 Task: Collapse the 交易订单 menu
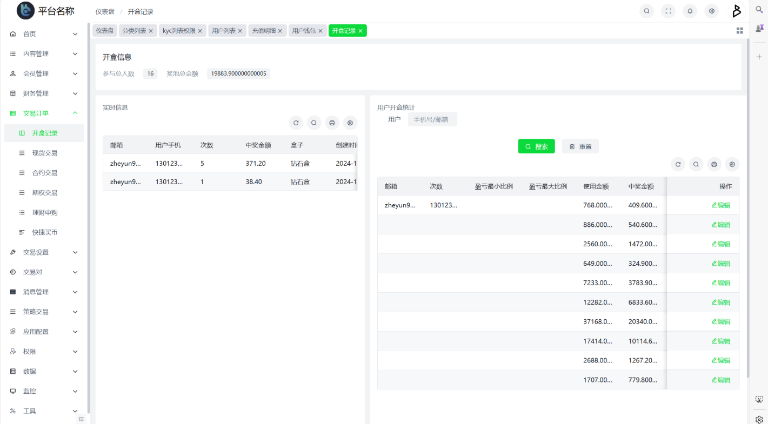coord(43,113)
